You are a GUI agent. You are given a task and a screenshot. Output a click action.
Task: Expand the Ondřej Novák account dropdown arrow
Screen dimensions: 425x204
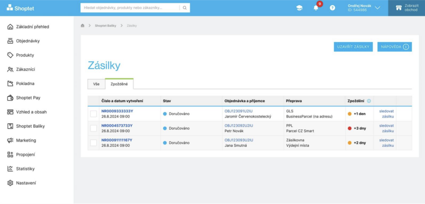[x=378, y=8]
